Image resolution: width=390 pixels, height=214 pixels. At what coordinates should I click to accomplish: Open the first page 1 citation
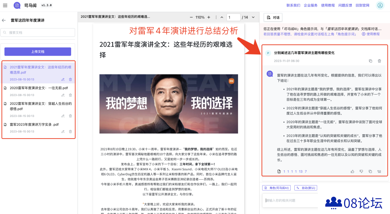point(284,171)
